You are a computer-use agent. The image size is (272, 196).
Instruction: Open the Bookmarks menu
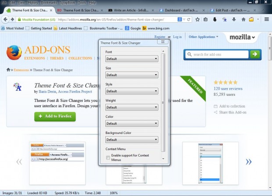(x=49, y=3)
